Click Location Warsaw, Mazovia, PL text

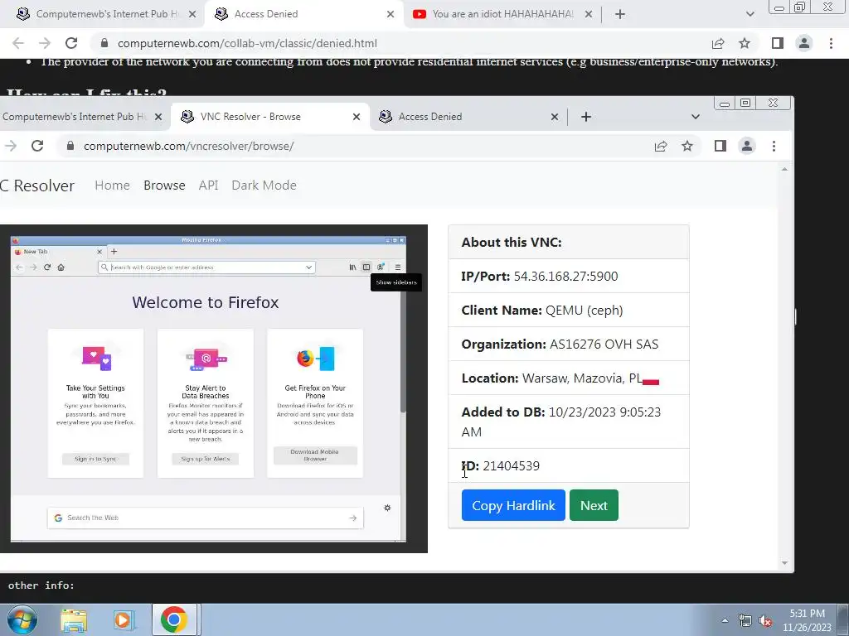pyautogui.click(x=560, y=378)
